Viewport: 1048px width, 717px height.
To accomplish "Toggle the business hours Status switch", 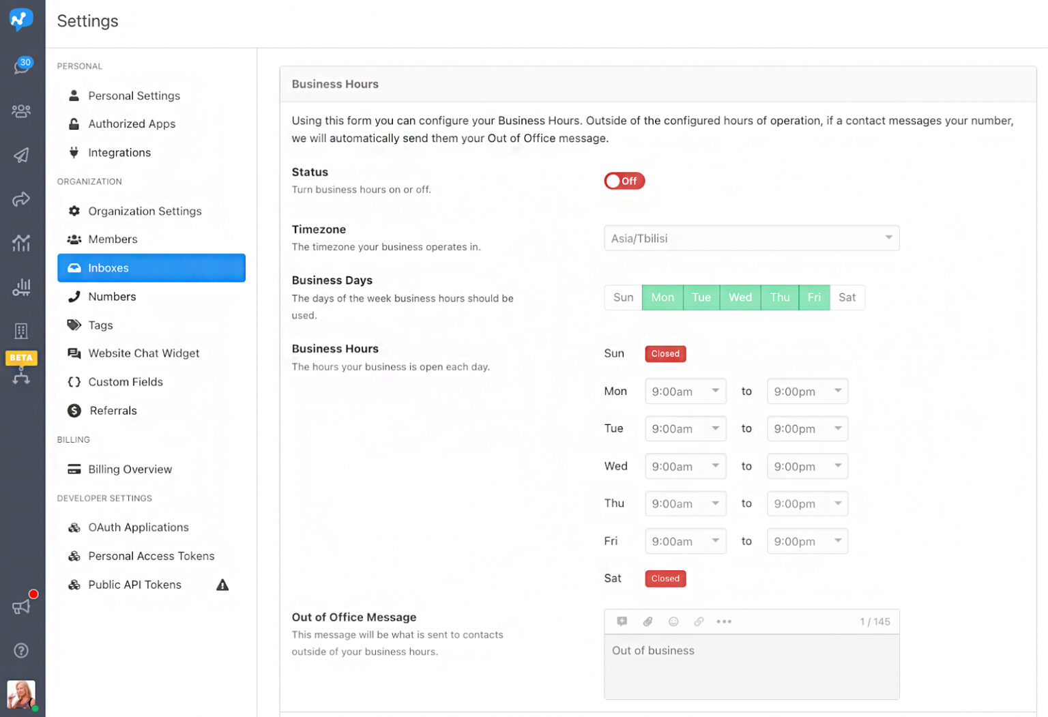I will click(624, 181).
